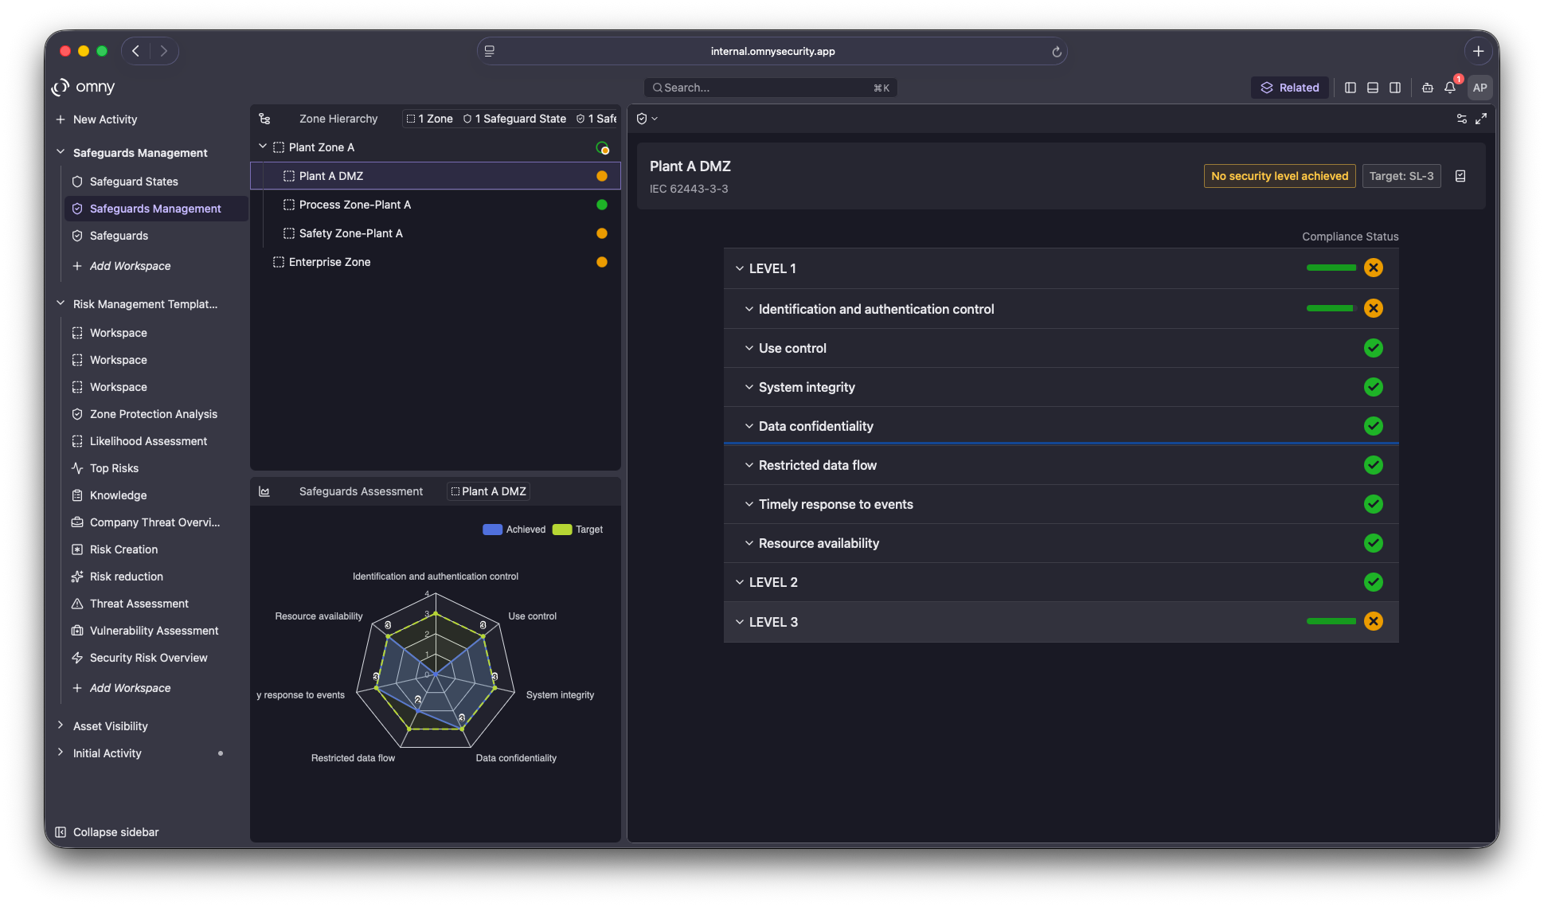Screen dimensions: 1544x907
Task: Toggle the right sidebar layout panel
Action: click(1395, 88)
